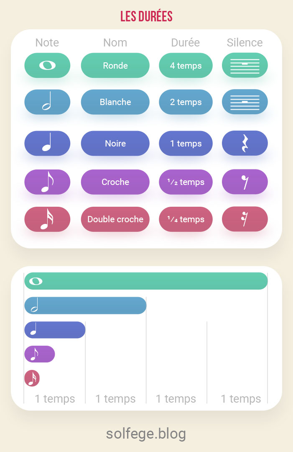293x452 pixels.
Task: Click the eighth rest silence icon
Action: pos(245,182)
